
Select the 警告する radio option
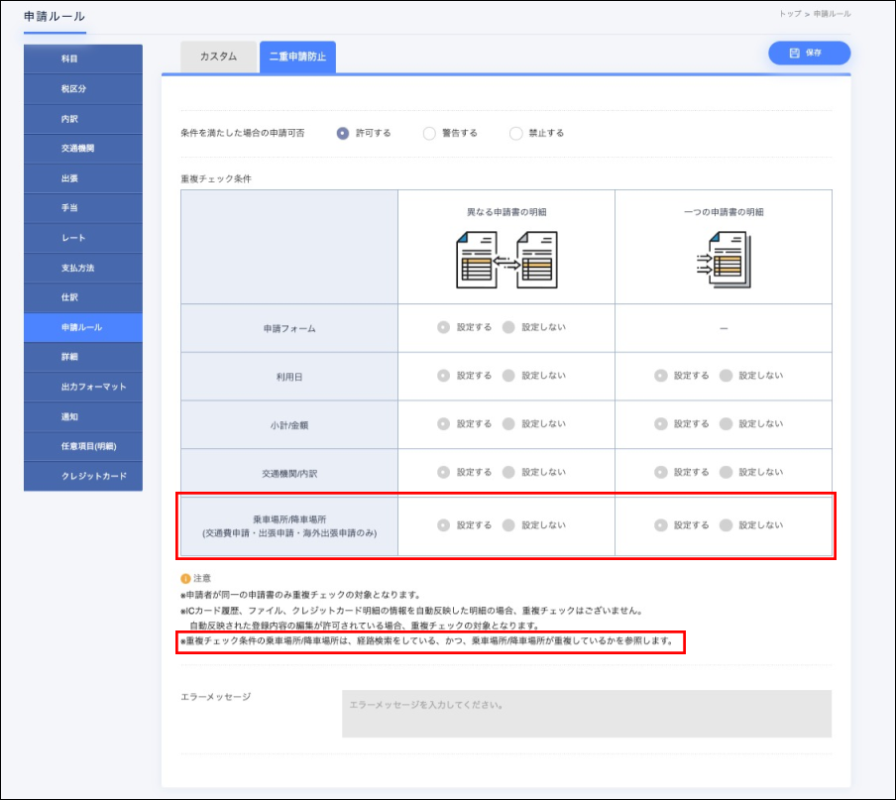[429, 134]
